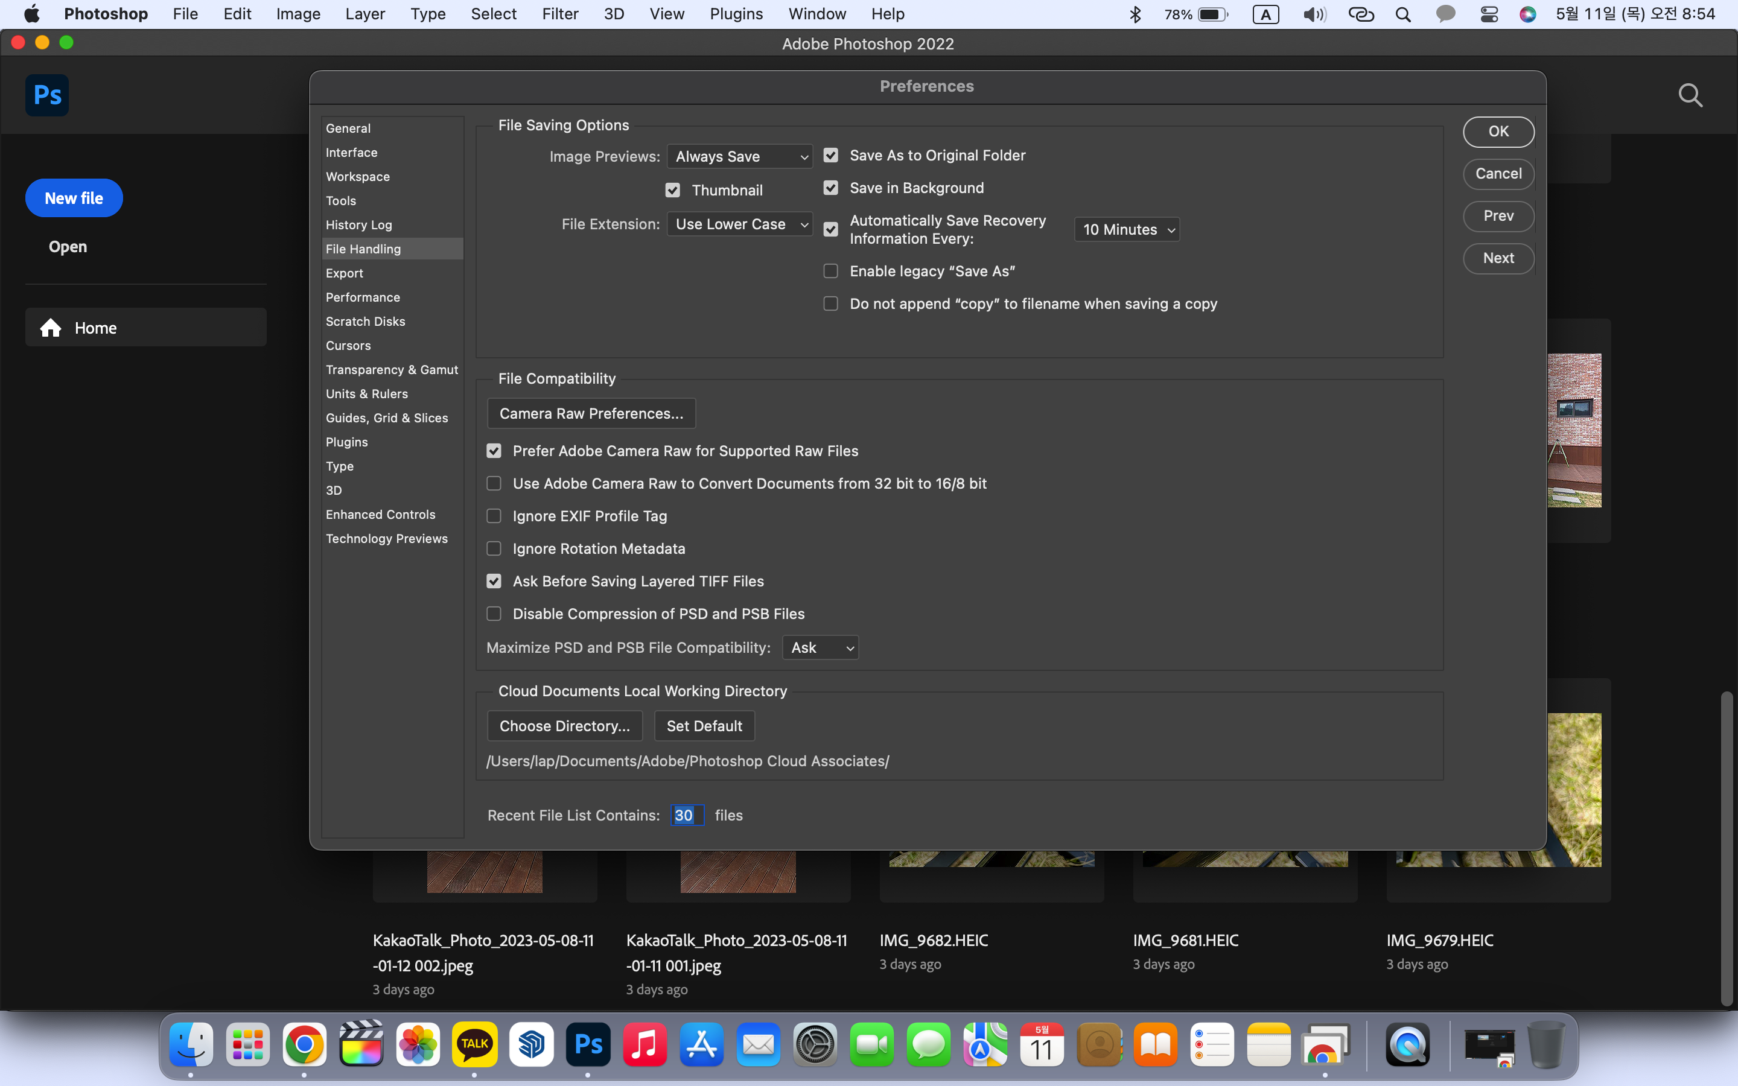Click the search magnifier icon in Photoshop home
1738x1086 pixels.
1690,95
